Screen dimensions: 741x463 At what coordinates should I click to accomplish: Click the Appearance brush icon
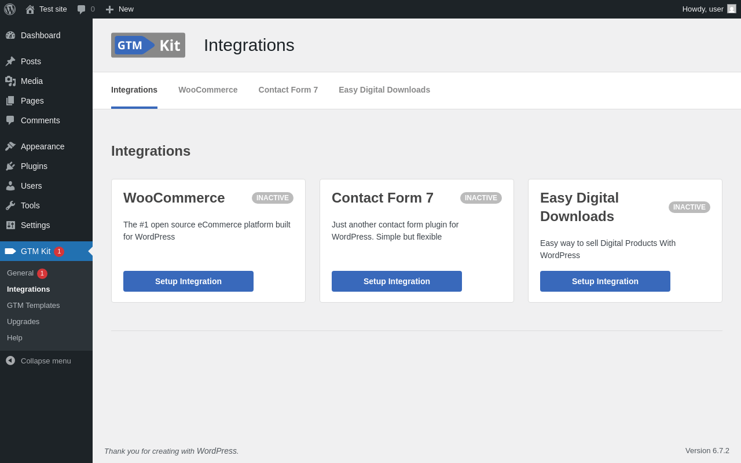coord(10,146)
